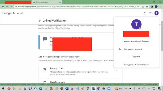Click the Google prompts phone icon
163x91 pixels.
click(45, 82)
